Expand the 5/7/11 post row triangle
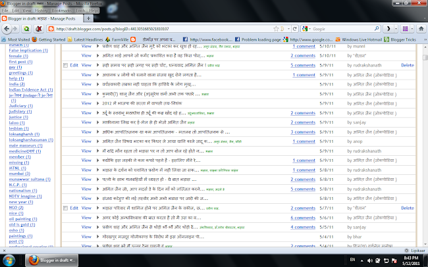The image size is (428, 267). [x=97, y=208]
